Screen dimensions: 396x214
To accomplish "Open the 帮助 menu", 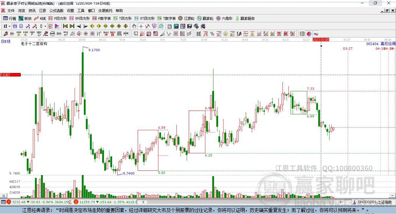I will click(119, 10).
